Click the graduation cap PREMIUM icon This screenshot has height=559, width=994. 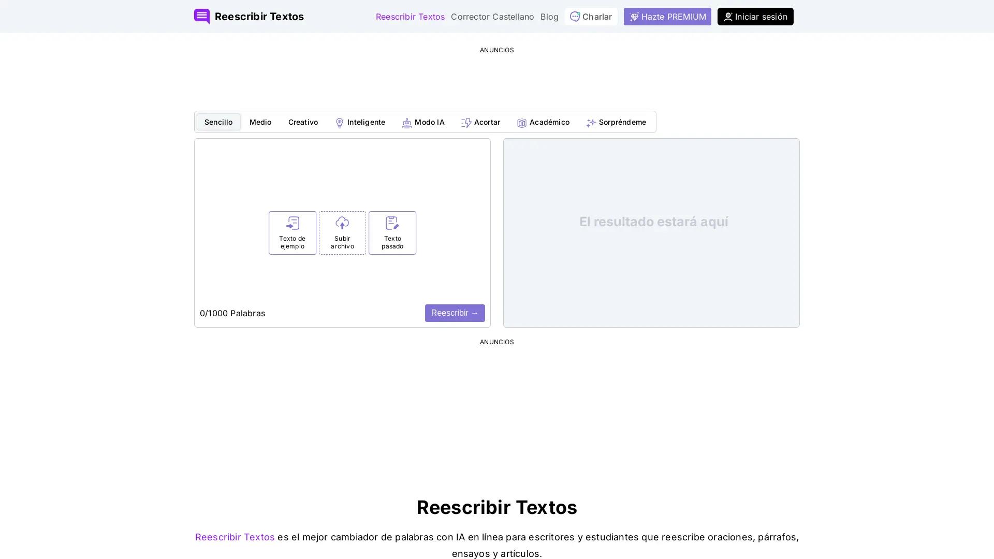[x=634, y=16]
